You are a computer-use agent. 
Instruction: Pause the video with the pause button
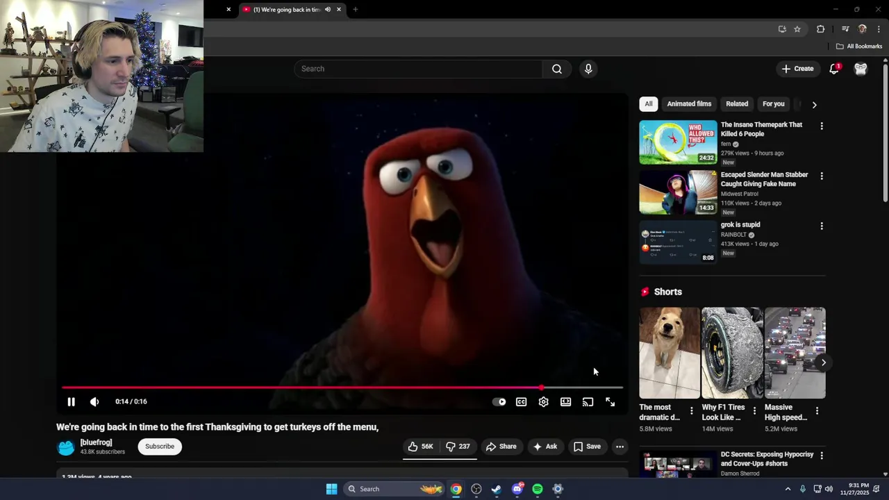tap(71, 401)
